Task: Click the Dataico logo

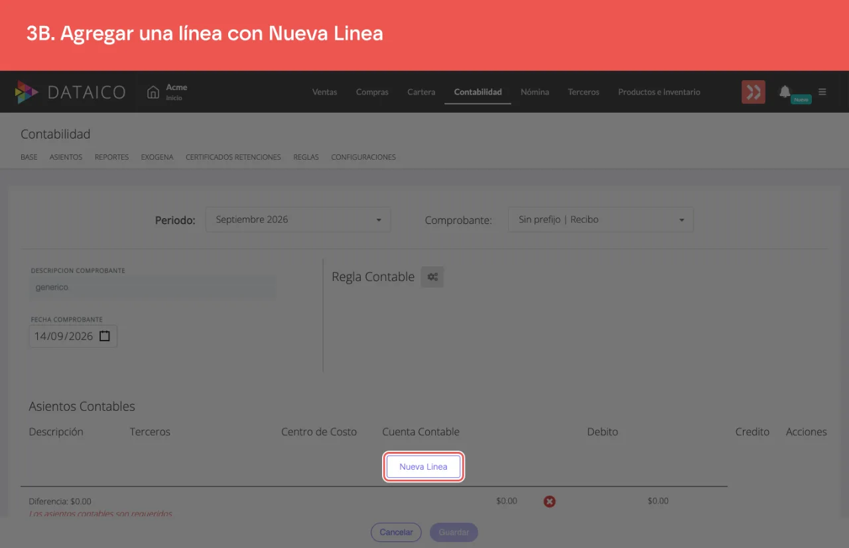Action: [x=70, y=92]
